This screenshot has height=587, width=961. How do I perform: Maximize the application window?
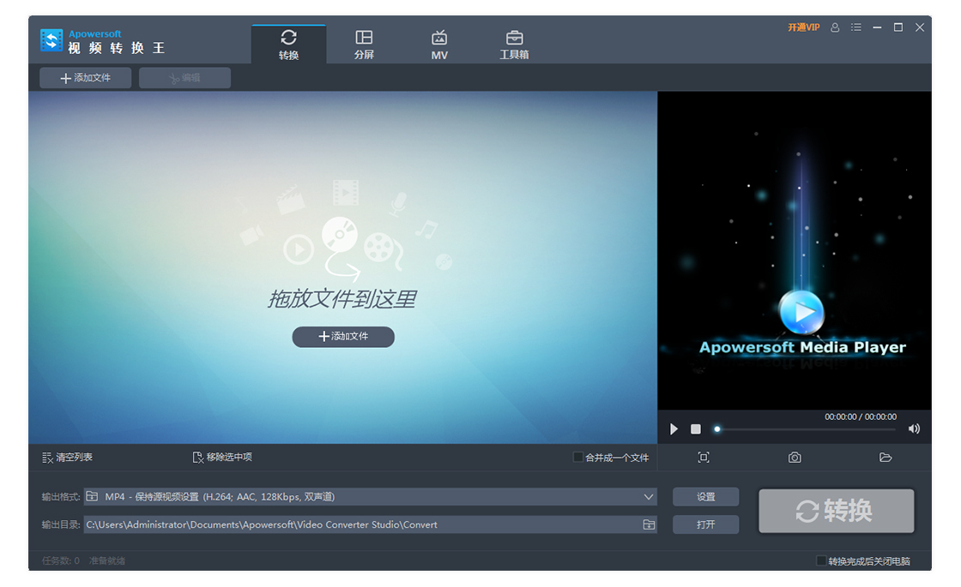tap(898, 27)
